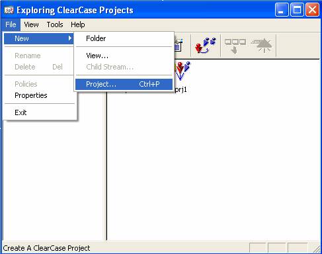This screenshot has height=254, width=322.
Task: Choose Folder from the New submenu
Action: coord(124,38)
